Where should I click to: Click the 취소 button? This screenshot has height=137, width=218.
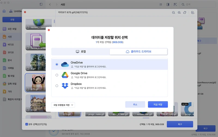click(135, 105)
